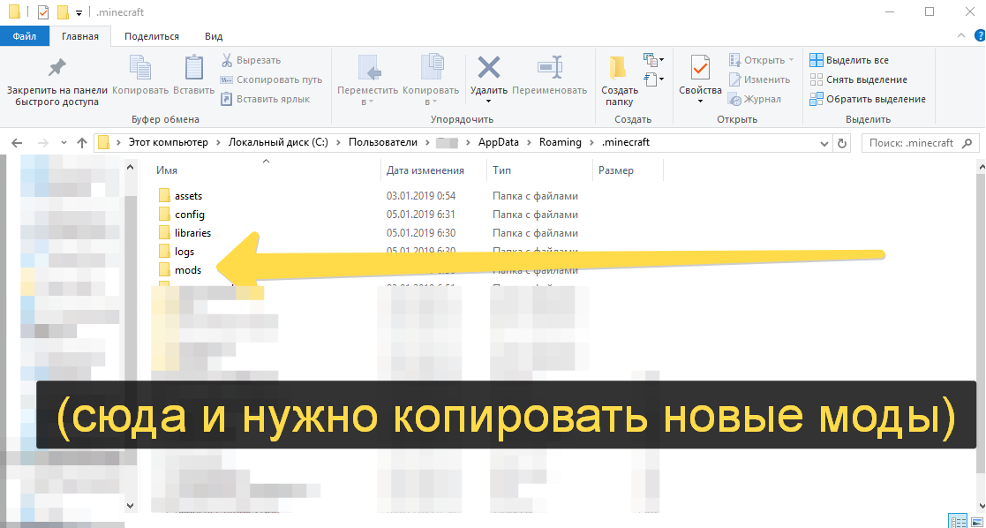The image size is (986, 528).
Task: Click the Pin to Quick Access icon
Action: 56,68
